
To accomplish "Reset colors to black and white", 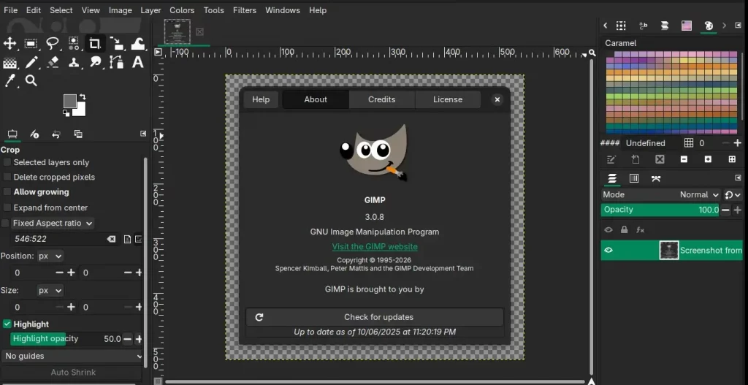I will 66,113.
